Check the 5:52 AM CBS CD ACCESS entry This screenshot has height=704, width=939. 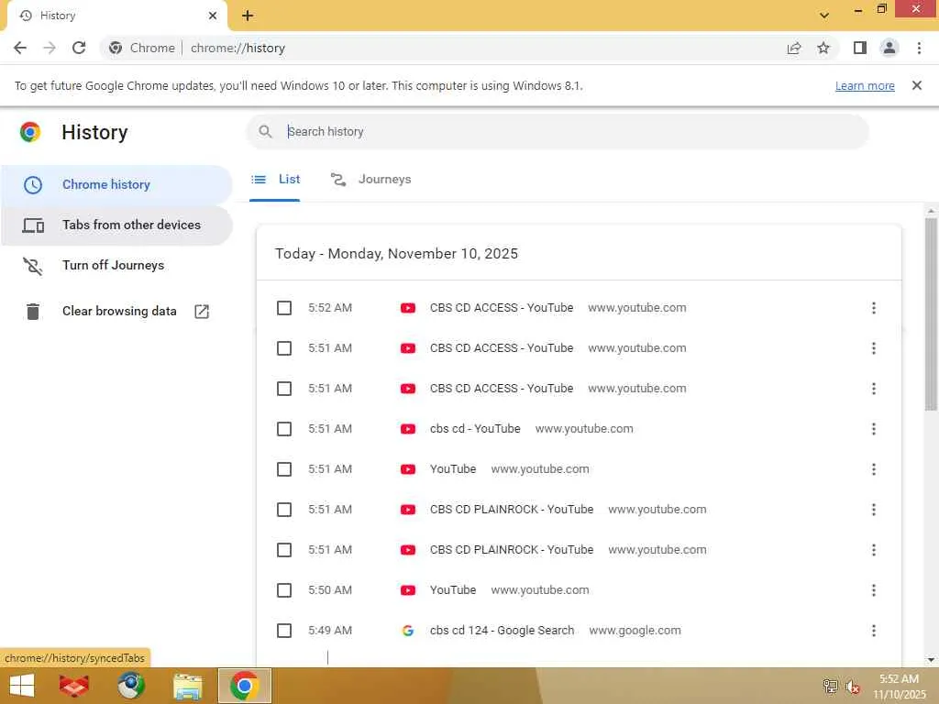pyautogui.click(x=284, y=308)
